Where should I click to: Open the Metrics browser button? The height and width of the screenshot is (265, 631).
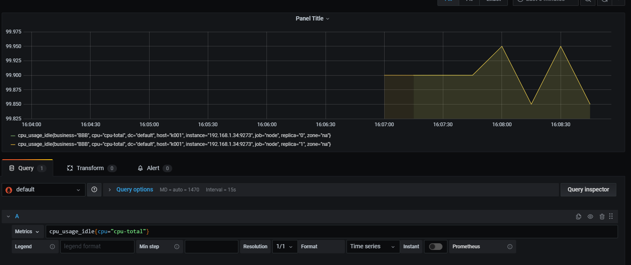28,232
